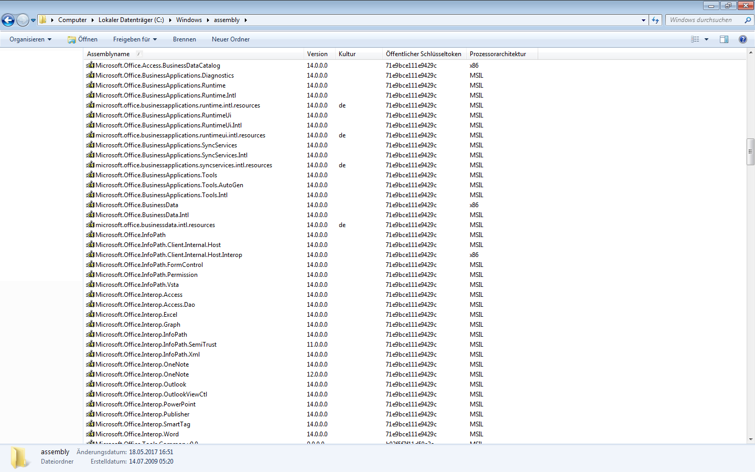The height and width of the screenshot is (472, 755).
Task: Sort by the Kultur column header
Action: [359, 54]
